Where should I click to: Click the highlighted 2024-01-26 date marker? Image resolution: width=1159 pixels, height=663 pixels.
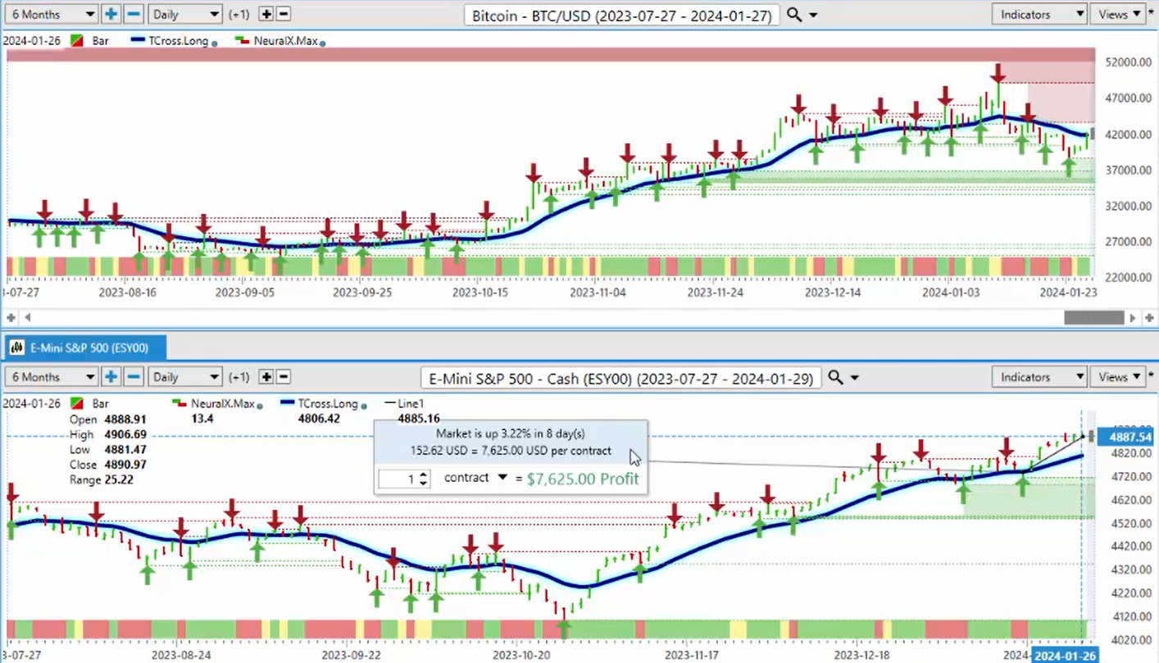pos(1065,656)
